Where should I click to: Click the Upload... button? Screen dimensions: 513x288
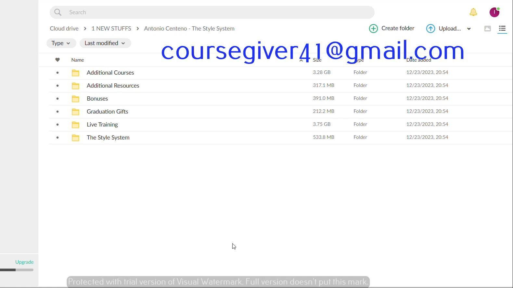[444, 29]
